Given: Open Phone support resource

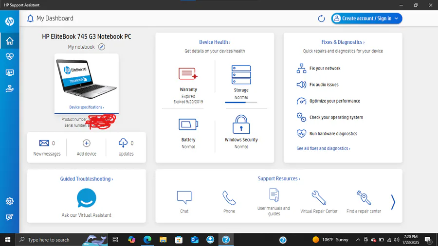Looking at the screenshot, I should (x=229, y=202).
